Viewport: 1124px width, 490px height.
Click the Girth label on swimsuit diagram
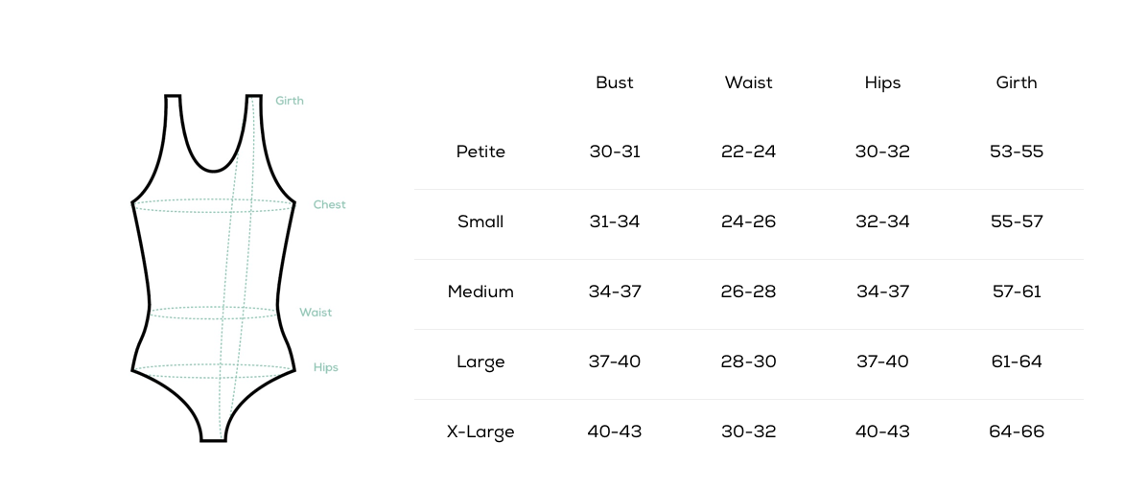tap(290, 101)
